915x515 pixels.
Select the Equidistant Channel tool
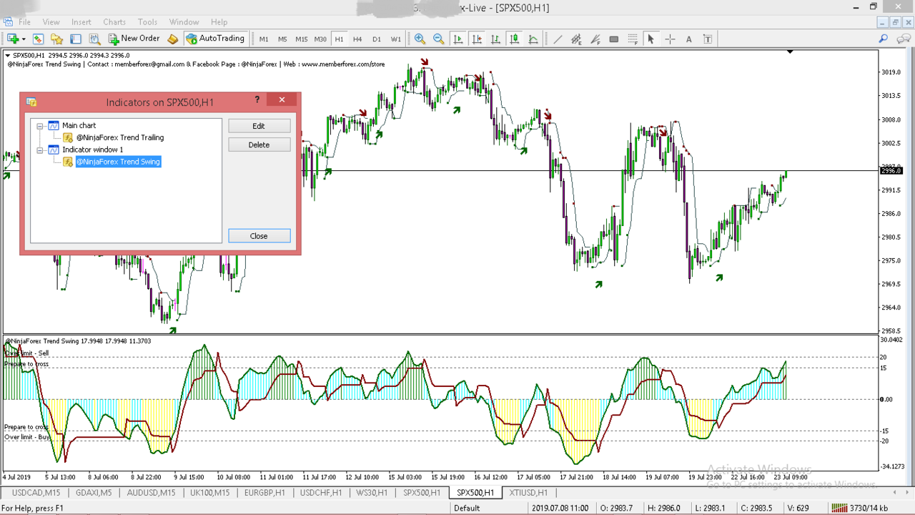coord(576,39)
